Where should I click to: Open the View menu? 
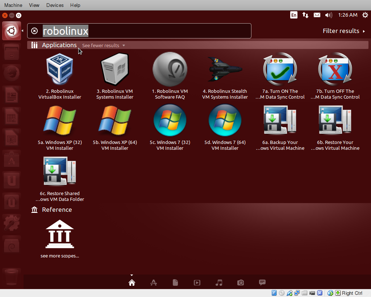[34, 5]
